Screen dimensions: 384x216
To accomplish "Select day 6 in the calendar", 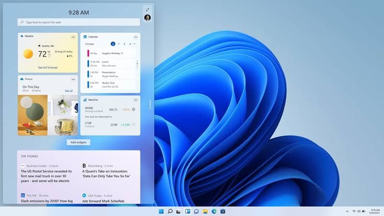I will [113, 44].
